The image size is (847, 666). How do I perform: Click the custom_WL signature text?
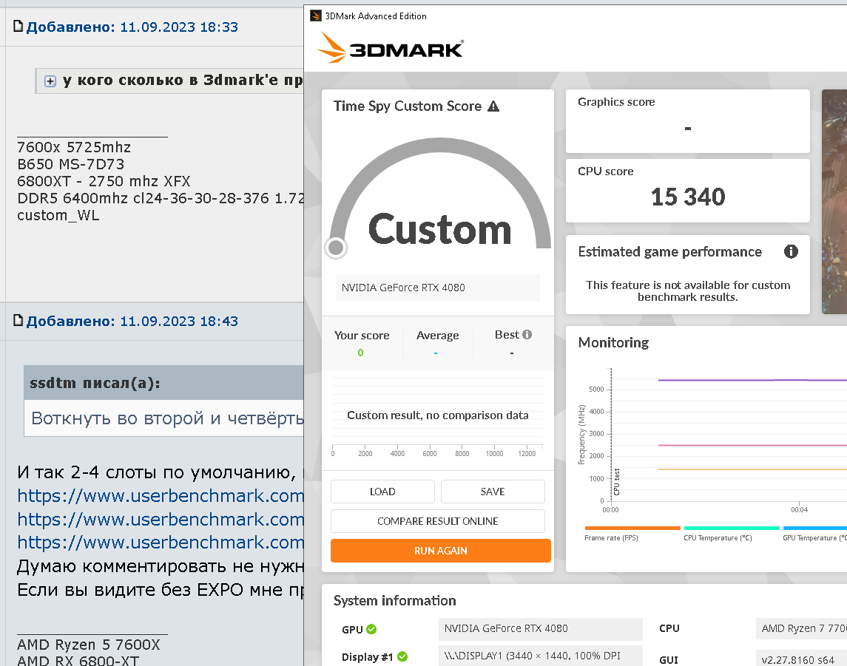click(58, 215)
